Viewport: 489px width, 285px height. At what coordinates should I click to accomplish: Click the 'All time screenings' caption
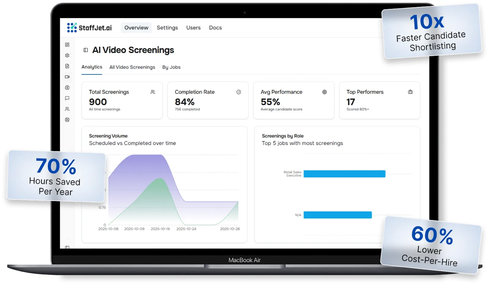105,109
